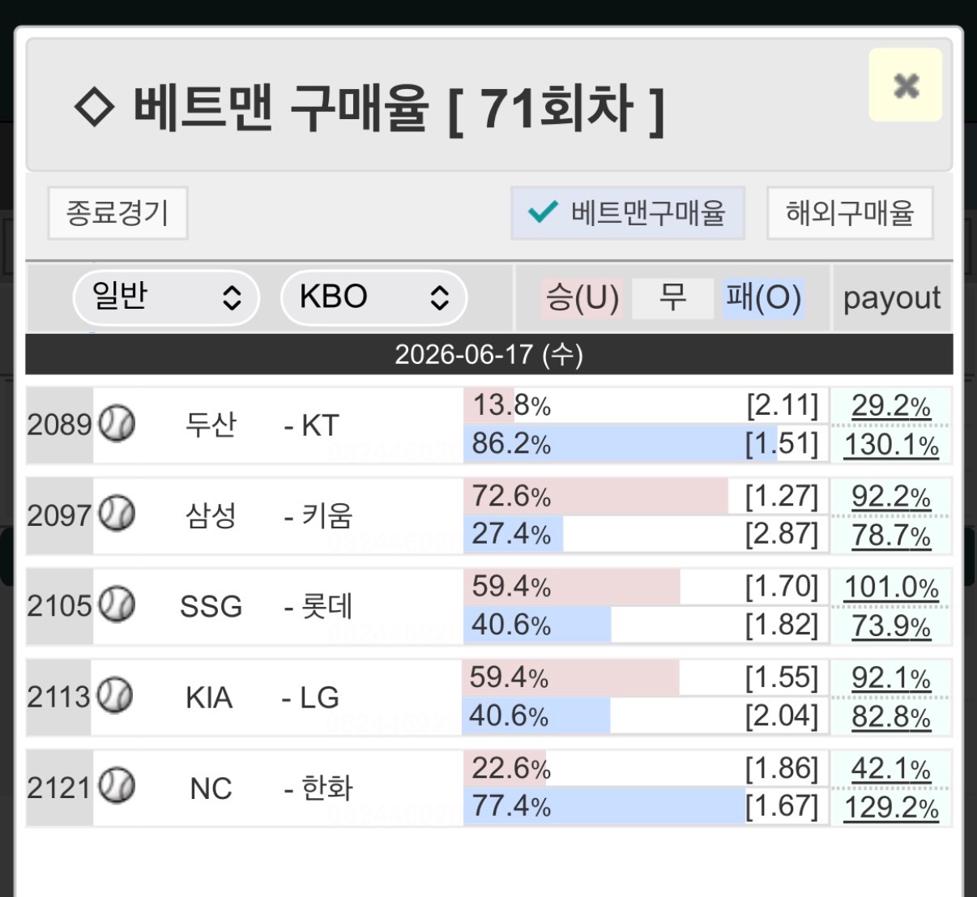Open the 73.9% payout link
Viewport: 977px width, 897px height.
tap(891, 626)
